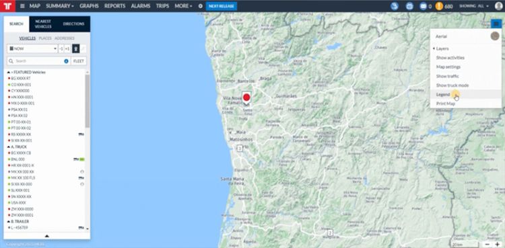The width and height of the screenshot is (505, 248).
Task: Select the ADDRESSES search filter
Action: coord(65,38)
